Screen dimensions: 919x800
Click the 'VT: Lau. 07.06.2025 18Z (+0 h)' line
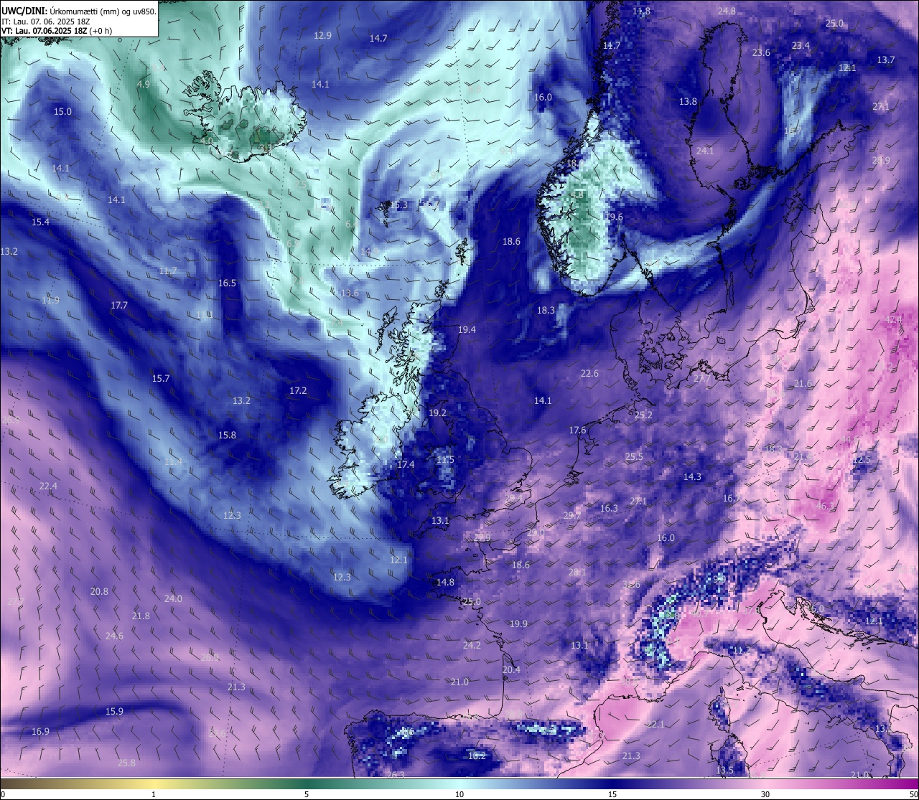(x=57, y=31)
